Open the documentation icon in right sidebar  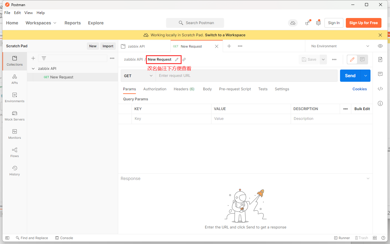380,59
